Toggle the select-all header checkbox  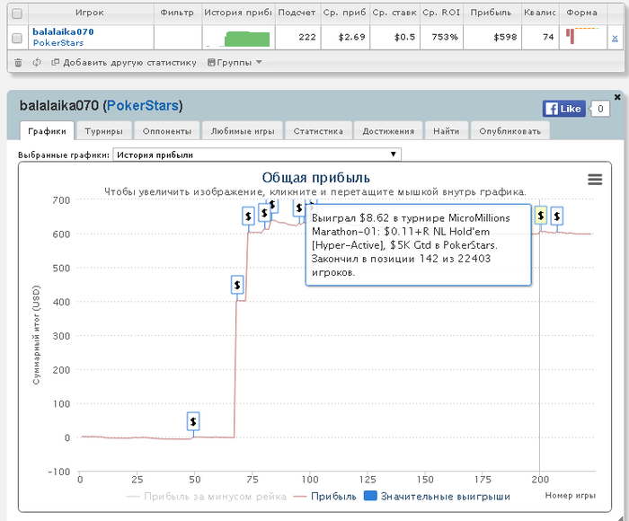pyautogui.click(x=17, y=13)
